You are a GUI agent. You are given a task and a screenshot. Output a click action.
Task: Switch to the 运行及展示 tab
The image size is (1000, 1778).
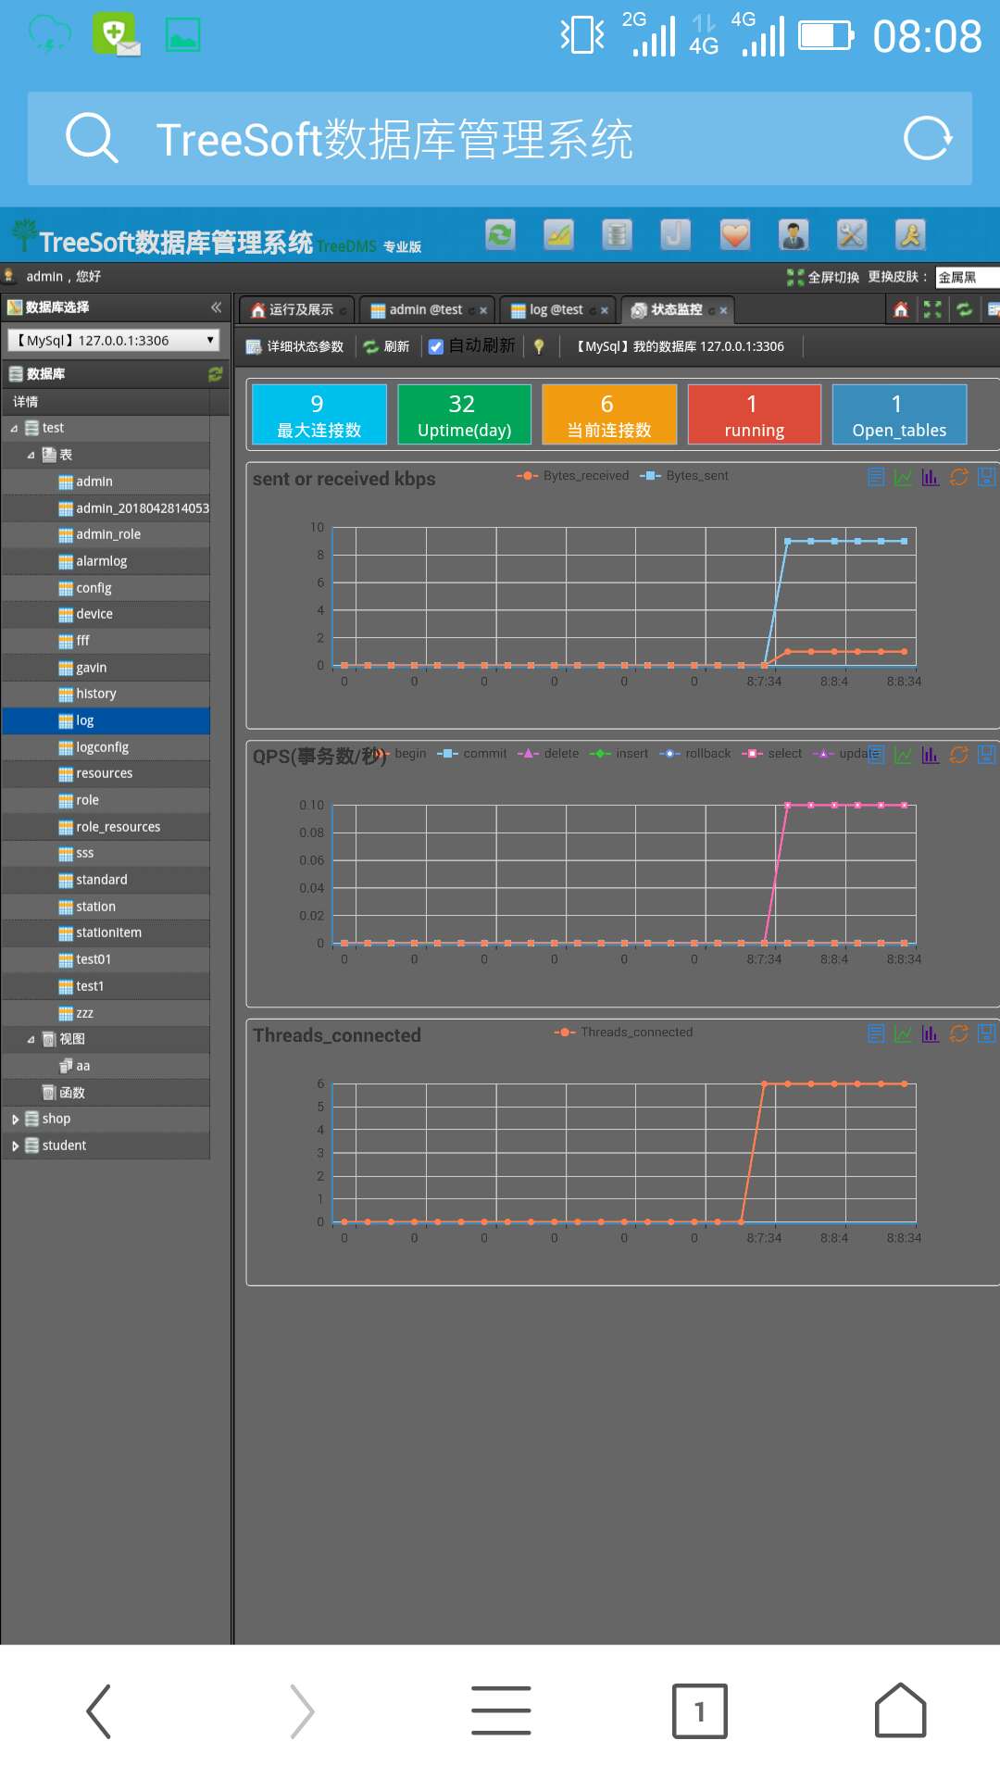tap(296, 310)
